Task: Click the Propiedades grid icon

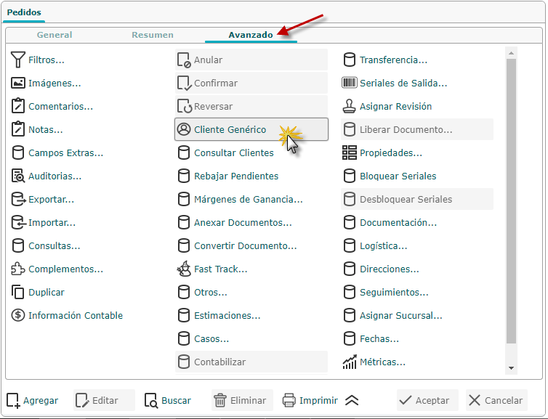Action: click(x=349, y=152)
